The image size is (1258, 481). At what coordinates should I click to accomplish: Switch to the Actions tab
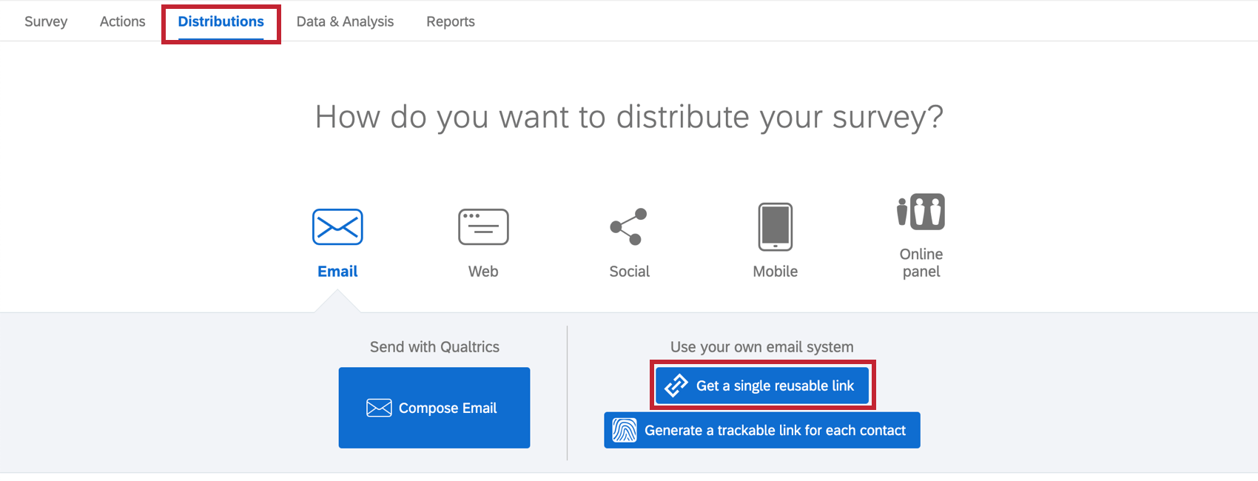122,21
